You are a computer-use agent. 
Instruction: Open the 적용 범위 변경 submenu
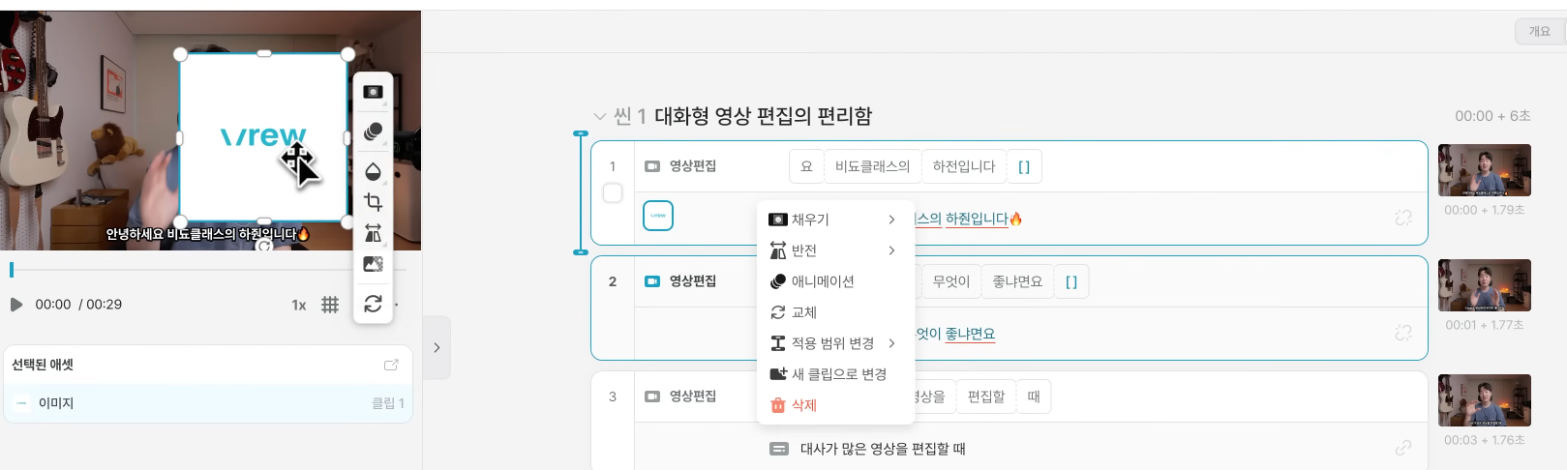click(835, 343)
